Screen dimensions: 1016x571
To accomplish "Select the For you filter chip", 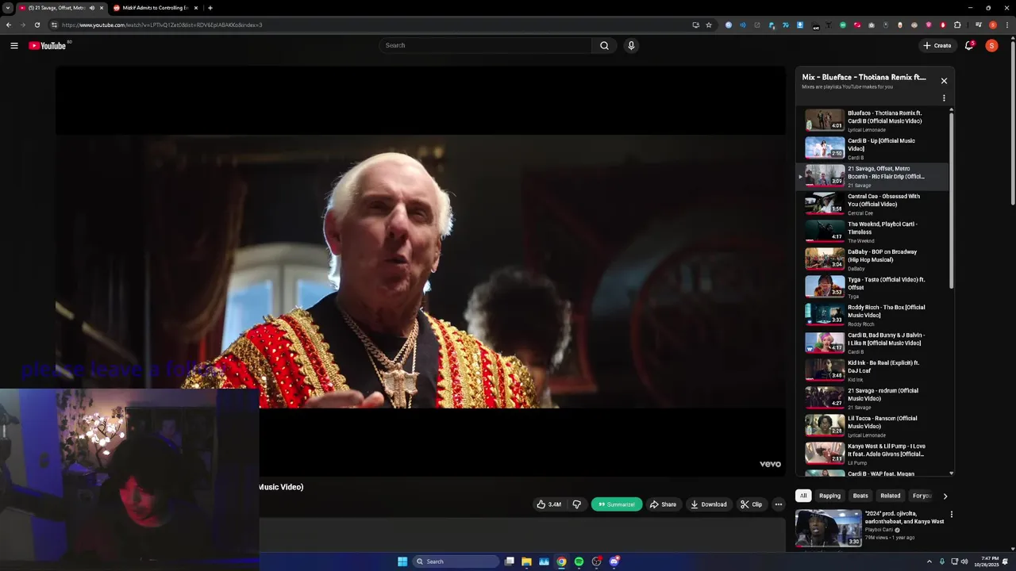I will [x=922, y=496].
